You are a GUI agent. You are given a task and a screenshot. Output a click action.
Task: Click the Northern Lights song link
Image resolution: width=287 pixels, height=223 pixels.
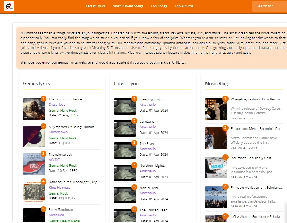click(x=152, y=166)
